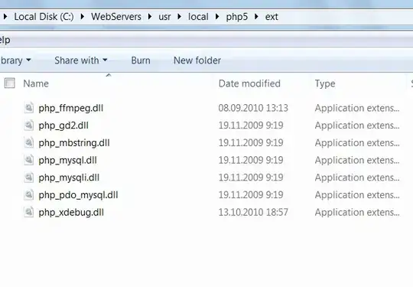Viewport: 413px width, 287px height.
Task: Click the php_mbstring.dll file icon
Action: 29,142
